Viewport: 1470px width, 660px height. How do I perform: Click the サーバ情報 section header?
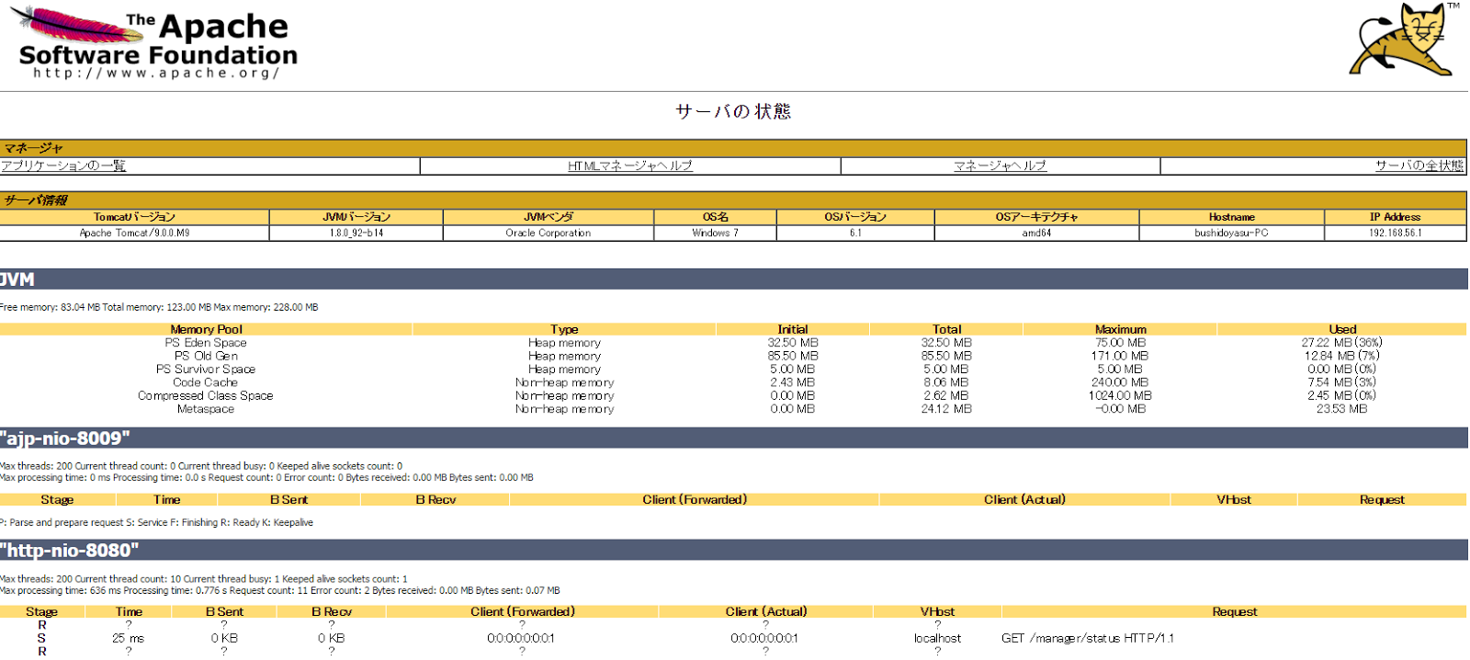(x=733, y=200)
